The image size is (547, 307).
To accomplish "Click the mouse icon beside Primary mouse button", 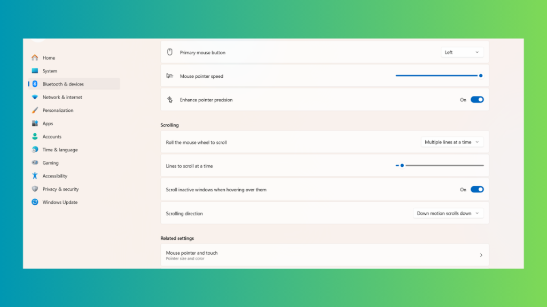I will [x=170, y=52].
